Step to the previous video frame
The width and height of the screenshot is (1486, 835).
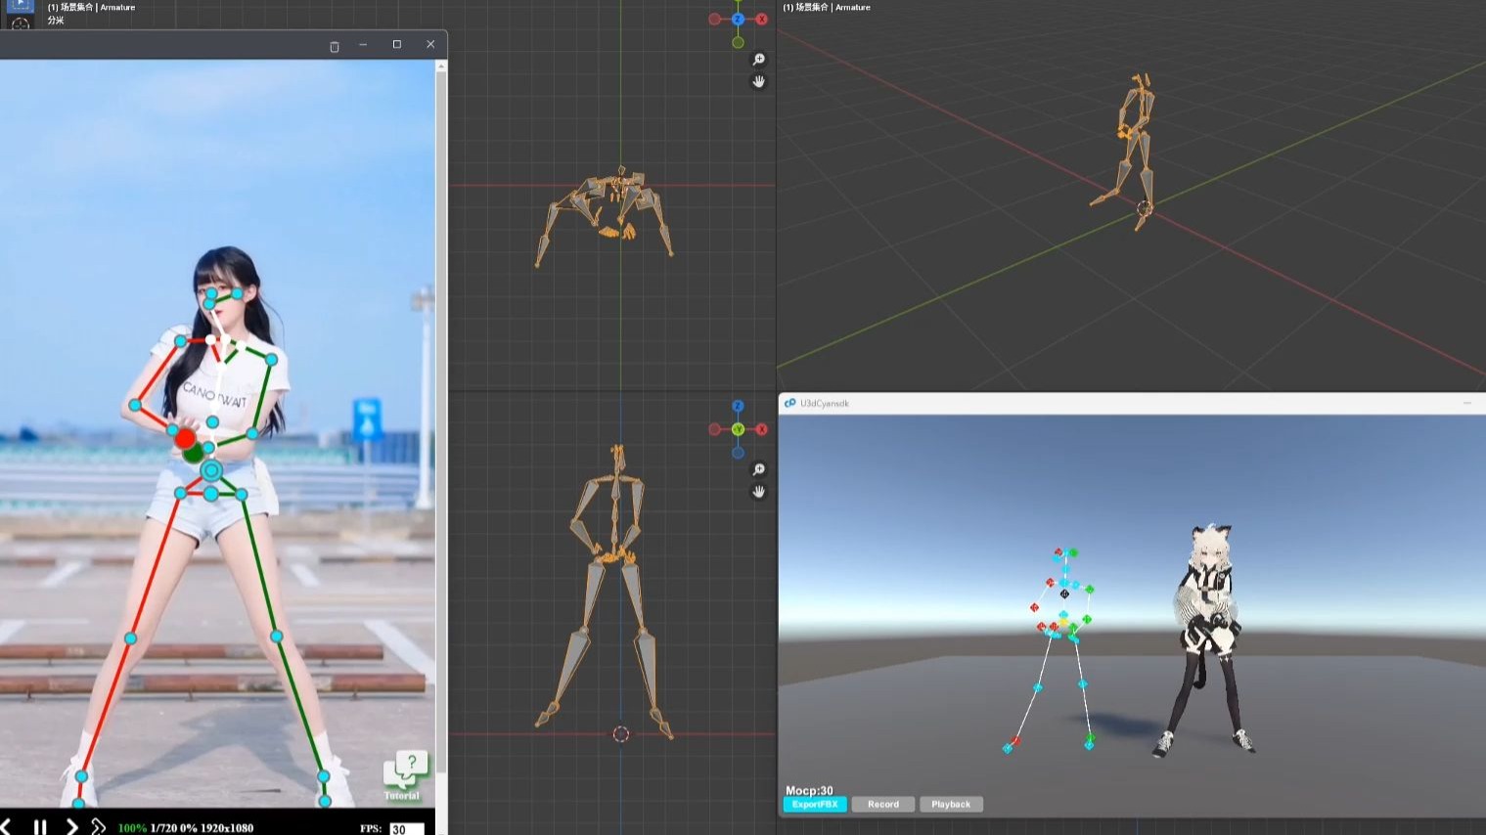point(6,827)
